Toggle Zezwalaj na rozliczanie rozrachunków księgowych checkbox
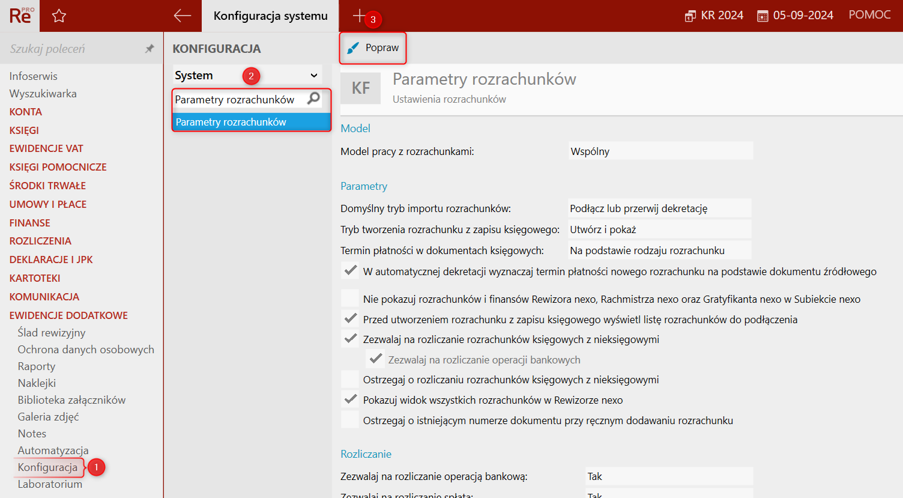903x498 pixels. pos(350,339)
